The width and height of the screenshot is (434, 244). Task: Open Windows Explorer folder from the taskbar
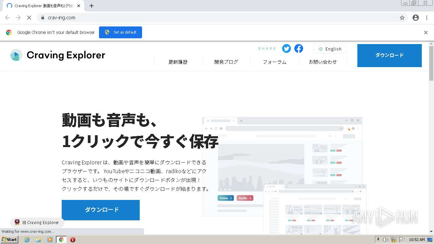38,240
